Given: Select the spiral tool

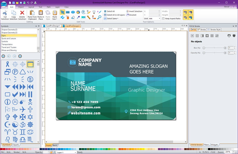Looking at the screenshot, I should pos(83,12).
